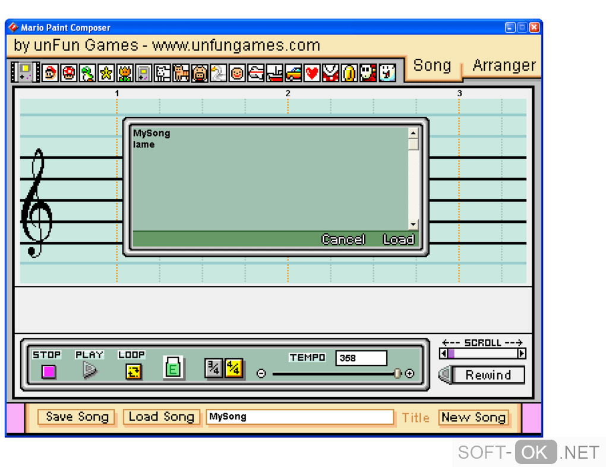Click the measure 3 marker
Viewport: 606px width, 467px height.
pos(459,93)
